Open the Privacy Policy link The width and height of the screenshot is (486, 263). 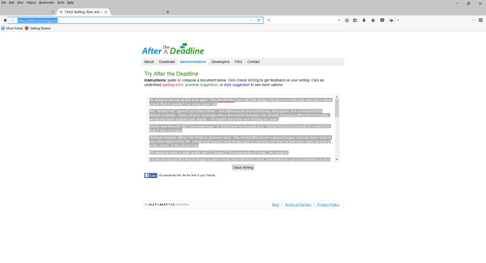328,205
